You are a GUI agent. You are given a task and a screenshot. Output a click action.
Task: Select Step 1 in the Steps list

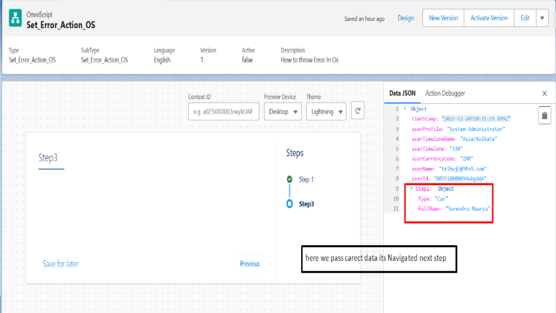[x=306, y=179]
